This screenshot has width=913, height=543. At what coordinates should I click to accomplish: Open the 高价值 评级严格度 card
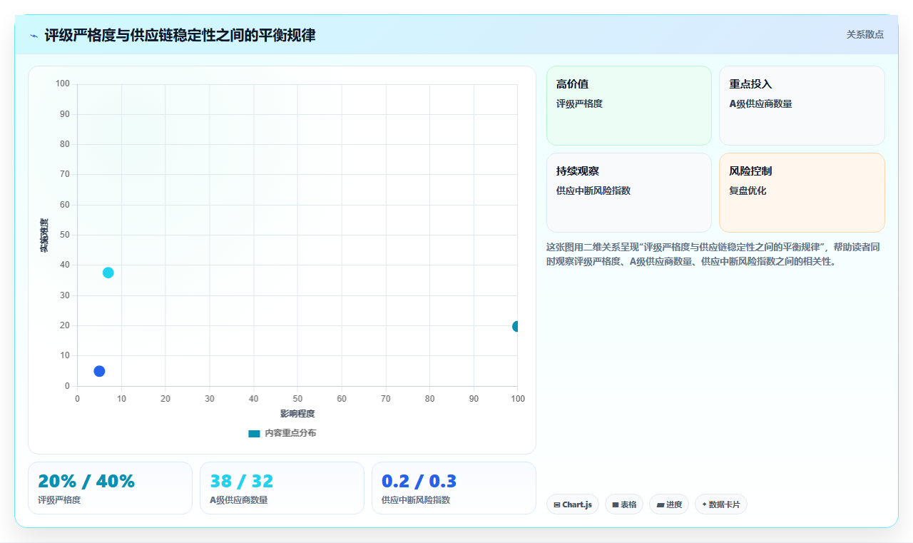(629, 106)
